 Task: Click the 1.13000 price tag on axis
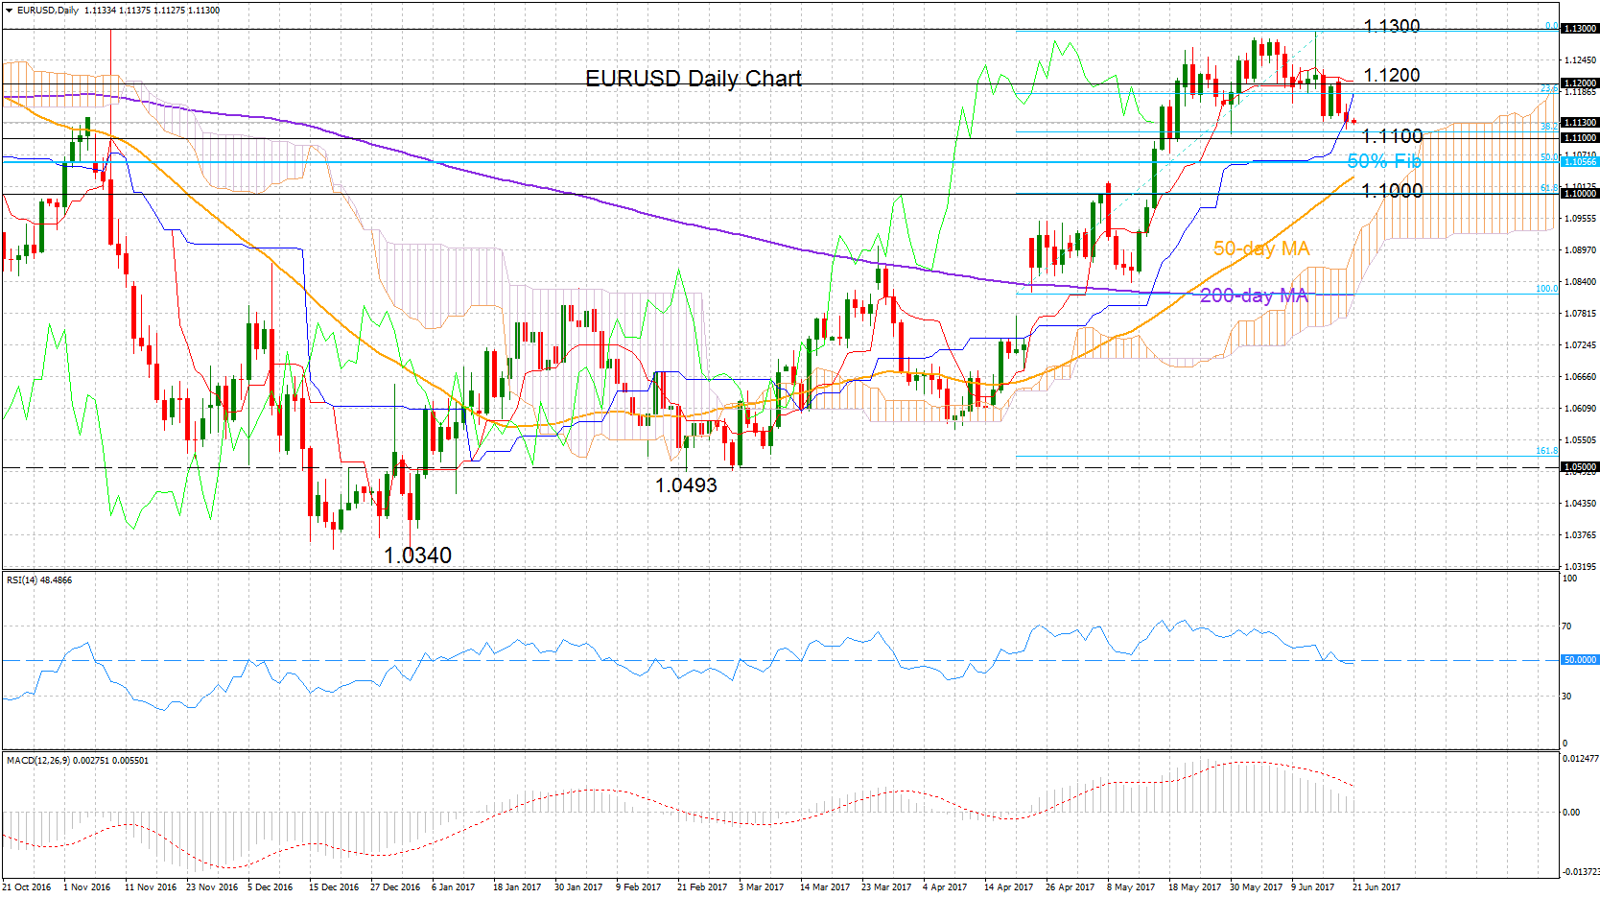[1580, 29]
